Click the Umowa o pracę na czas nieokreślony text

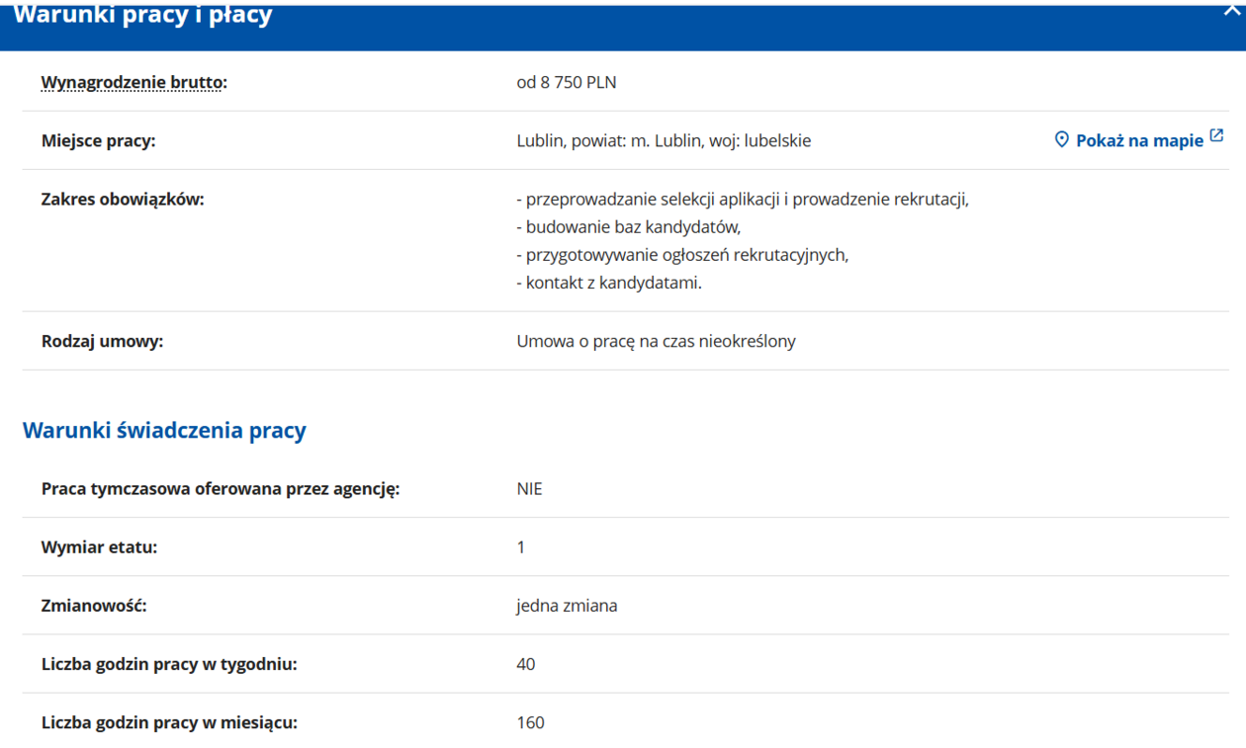[656, 341]
